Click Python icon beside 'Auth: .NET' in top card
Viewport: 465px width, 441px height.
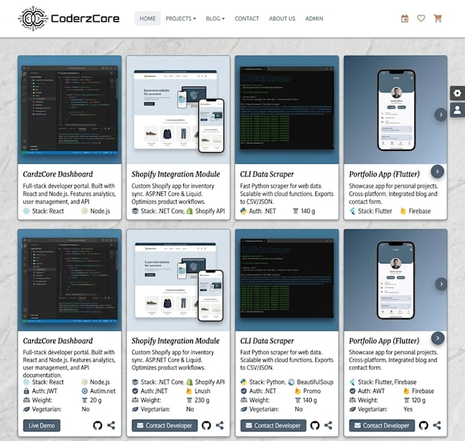pyautogui.click(x=243, y=211)
